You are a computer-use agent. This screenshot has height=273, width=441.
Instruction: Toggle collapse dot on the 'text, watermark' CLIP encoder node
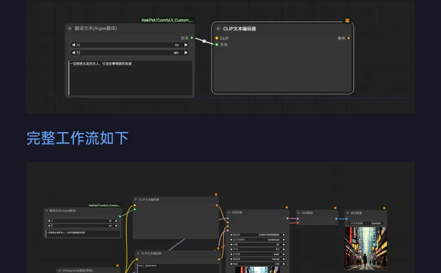pos(138,253)
